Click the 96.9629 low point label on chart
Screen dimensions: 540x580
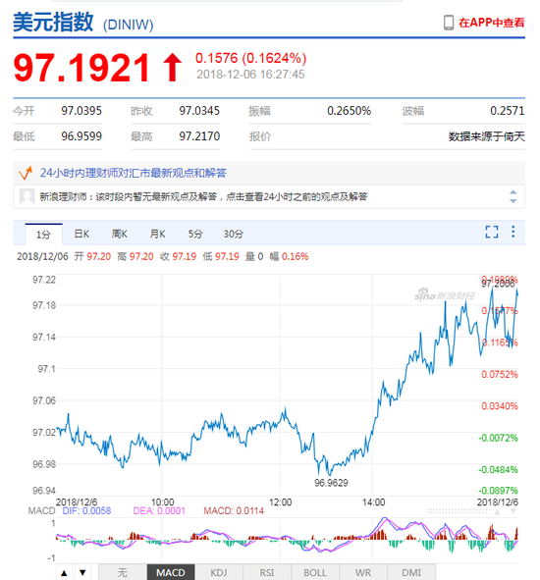point(331,483)
